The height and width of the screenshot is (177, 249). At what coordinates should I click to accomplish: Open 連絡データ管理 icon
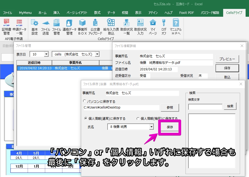coord(69,27)
